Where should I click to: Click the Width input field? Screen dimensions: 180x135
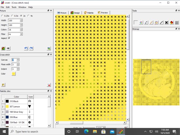pyautogui.click(x=14, y=21)
